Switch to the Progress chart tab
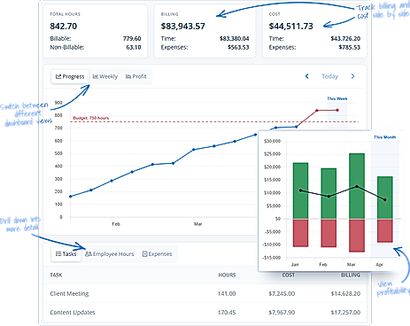 pyautogui.click(x=70, y=77)
